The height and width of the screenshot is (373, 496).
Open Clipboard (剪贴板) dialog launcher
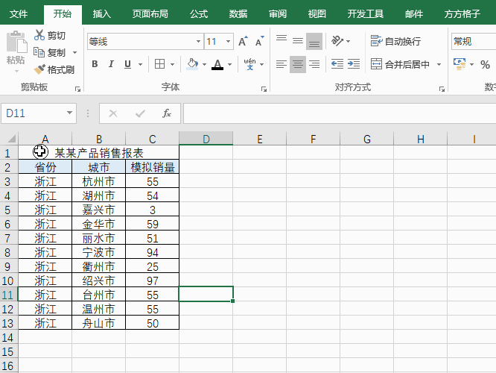click(77, 90)
